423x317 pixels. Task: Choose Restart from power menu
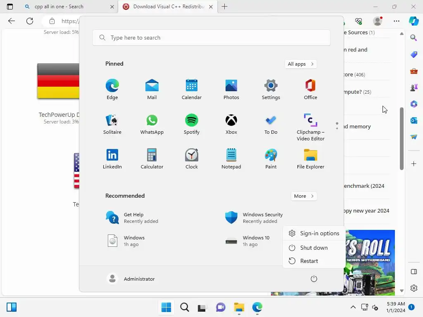pyautogui.click(x=314, y=261)
